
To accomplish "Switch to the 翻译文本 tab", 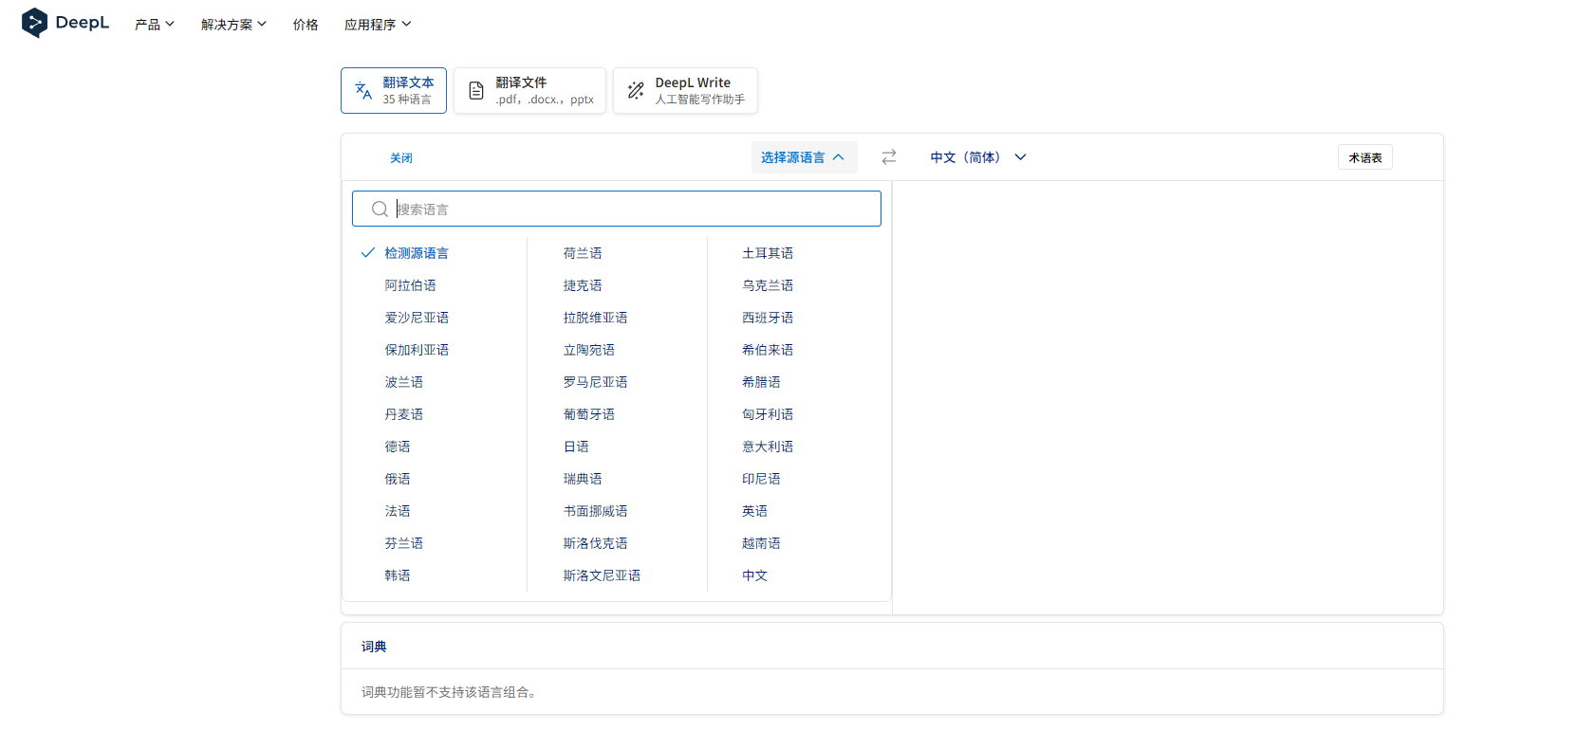I will [394, 90].
